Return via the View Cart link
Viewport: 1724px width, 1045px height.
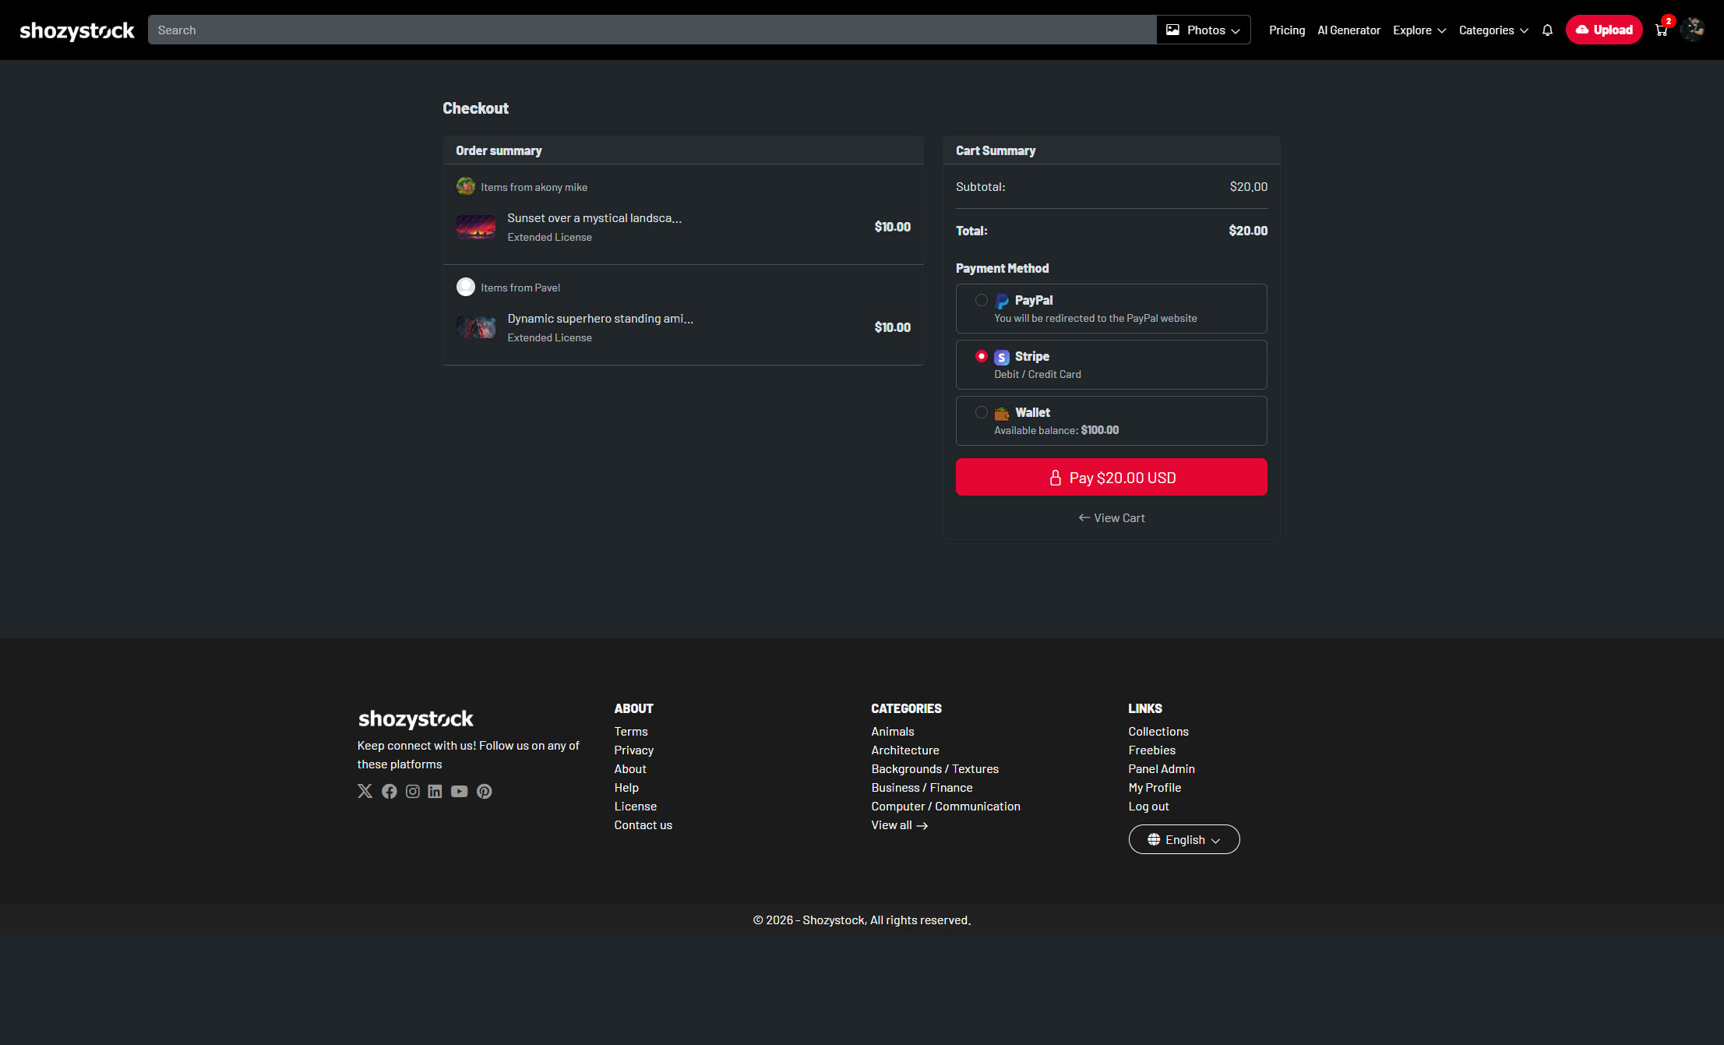1111,518
